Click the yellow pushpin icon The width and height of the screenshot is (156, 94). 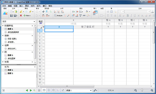[x=30, y=12]
